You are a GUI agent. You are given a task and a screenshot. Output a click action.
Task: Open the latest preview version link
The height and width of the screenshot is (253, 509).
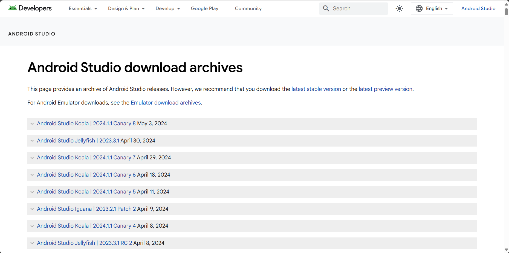385,89
